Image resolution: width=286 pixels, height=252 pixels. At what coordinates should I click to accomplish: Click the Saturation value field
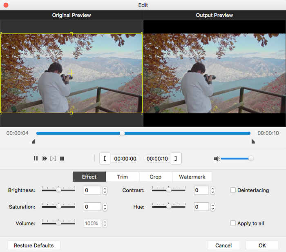[x=92, y=207]
